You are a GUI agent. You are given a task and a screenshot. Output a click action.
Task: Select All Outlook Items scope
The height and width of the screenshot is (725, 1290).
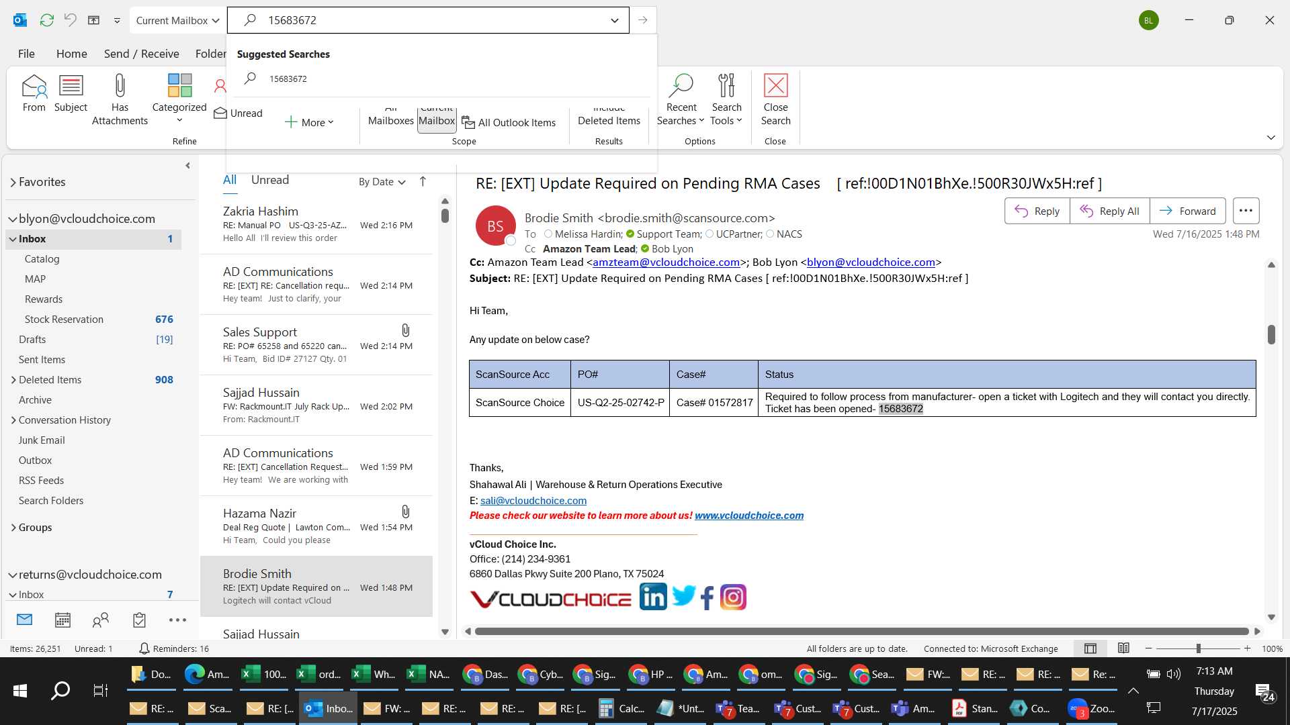(509, 122)
